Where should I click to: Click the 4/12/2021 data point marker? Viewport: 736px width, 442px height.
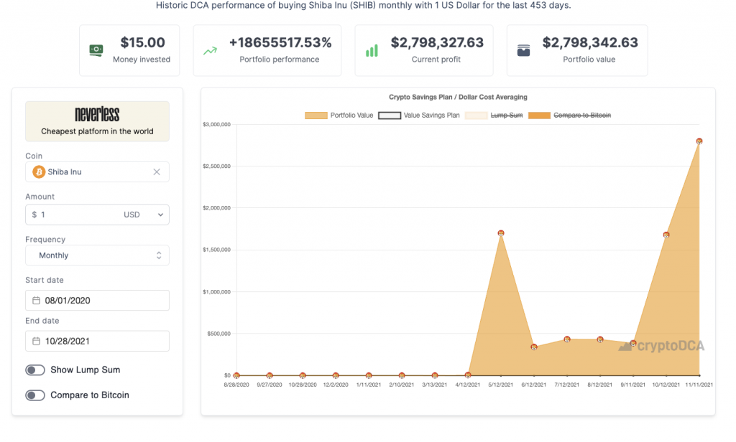click(468, 375)
